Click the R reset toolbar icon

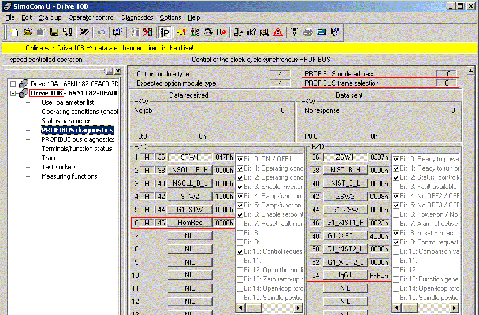click(221, 32)
